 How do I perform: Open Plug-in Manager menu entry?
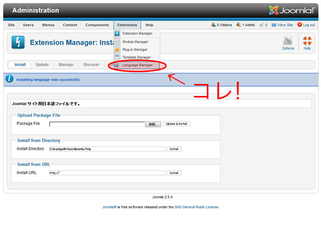tap(135, 49)
